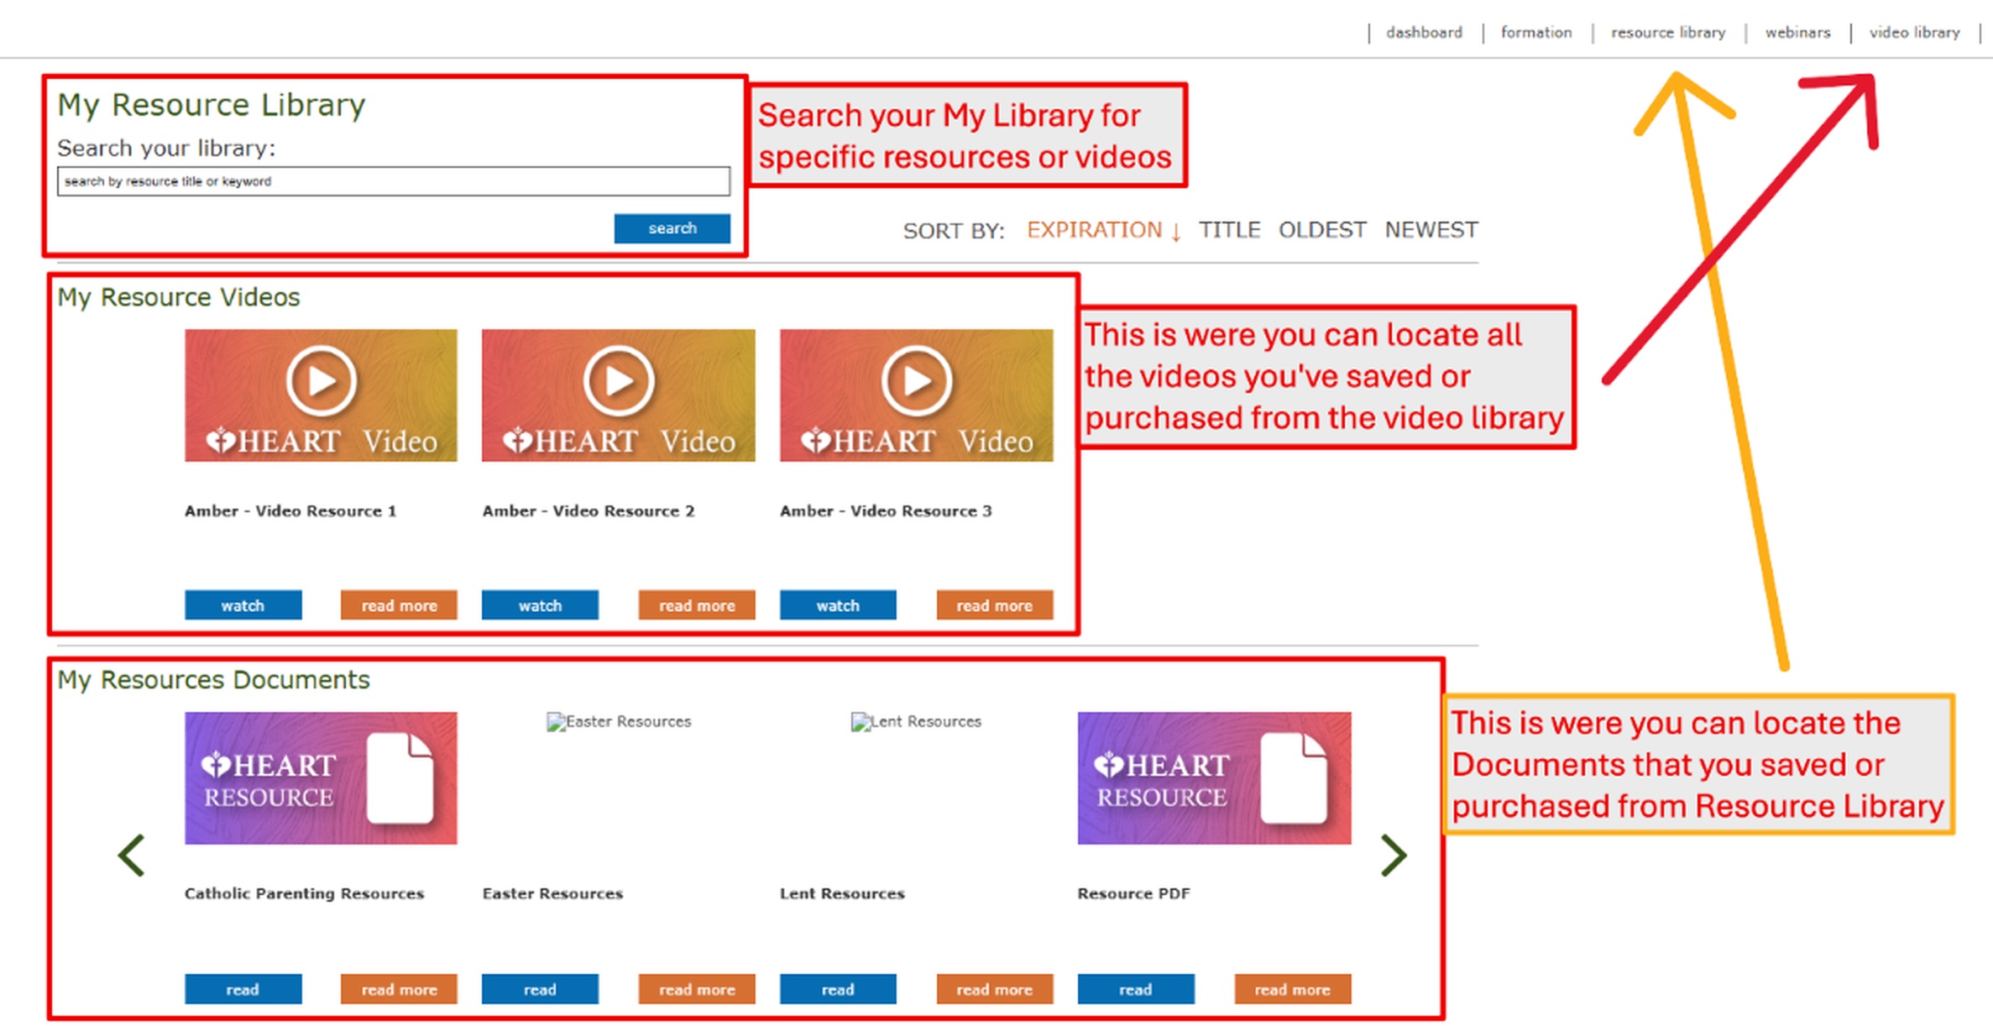Click broken Lent Resources image

916,721
